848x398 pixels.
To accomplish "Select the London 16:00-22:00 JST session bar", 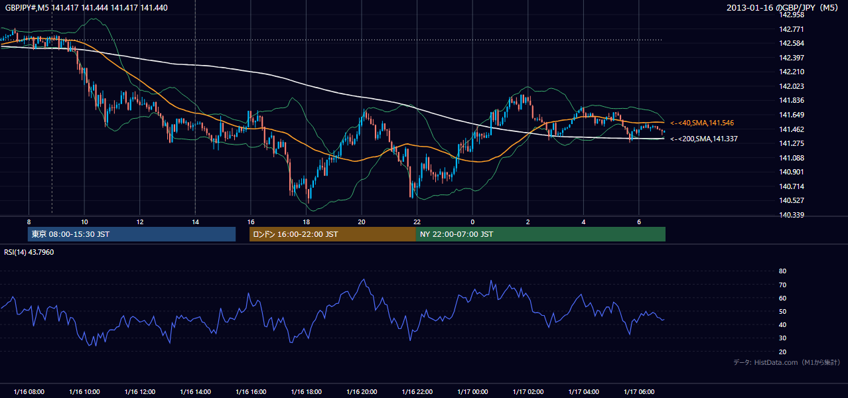I will (332, 234).
